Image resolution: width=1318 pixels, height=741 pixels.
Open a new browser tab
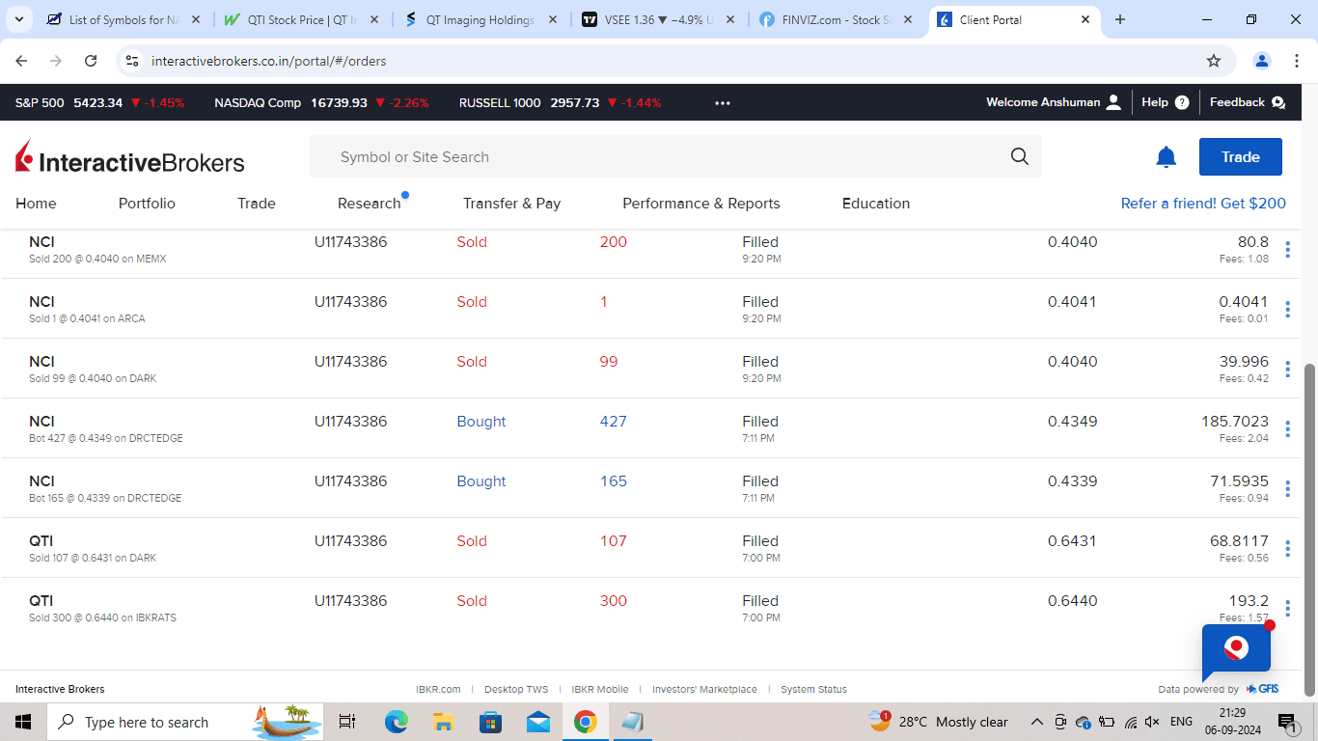[x=1120, y=19]
